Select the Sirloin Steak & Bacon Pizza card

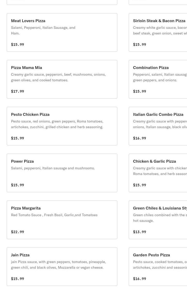(158, 32)
